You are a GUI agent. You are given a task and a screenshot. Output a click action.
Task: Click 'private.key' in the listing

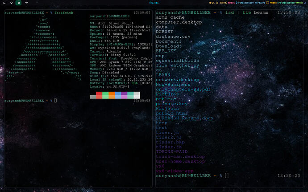click(x=172, y=104)
